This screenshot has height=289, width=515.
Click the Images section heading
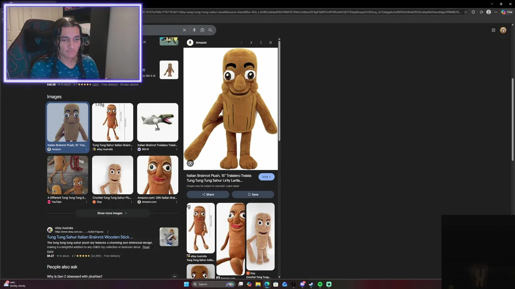(x=54, y=97)
